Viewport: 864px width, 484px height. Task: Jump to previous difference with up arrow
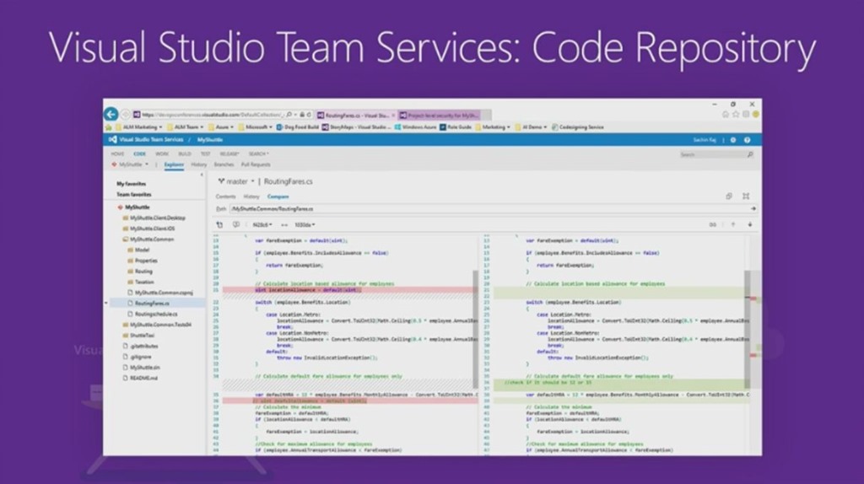(x=732, y=224)
